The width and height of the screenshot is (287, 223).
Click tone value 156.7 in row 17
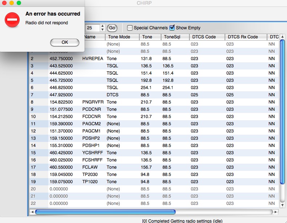(146, 167)
